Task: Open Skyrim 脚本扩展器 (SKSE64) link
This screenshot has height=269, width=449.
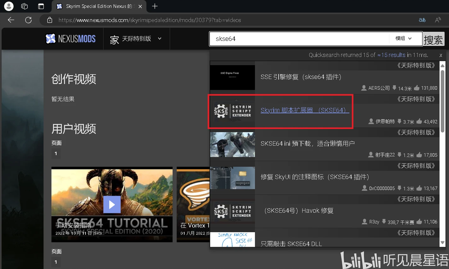Action: click(305, 110)
